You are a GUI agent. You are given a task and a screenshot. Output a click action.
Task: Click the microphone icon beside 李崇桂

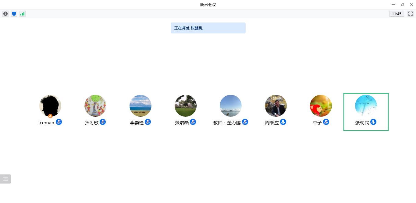coord(148,122)
